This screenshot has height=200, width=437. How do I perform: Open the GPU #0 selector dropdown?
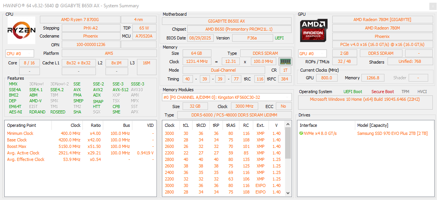312,53
